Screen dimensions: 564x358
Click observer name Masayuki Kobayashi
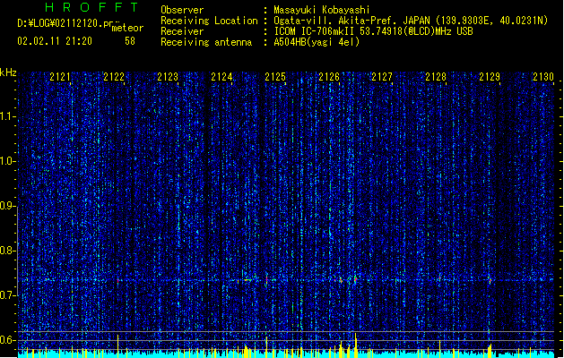(x=322, y=10)
